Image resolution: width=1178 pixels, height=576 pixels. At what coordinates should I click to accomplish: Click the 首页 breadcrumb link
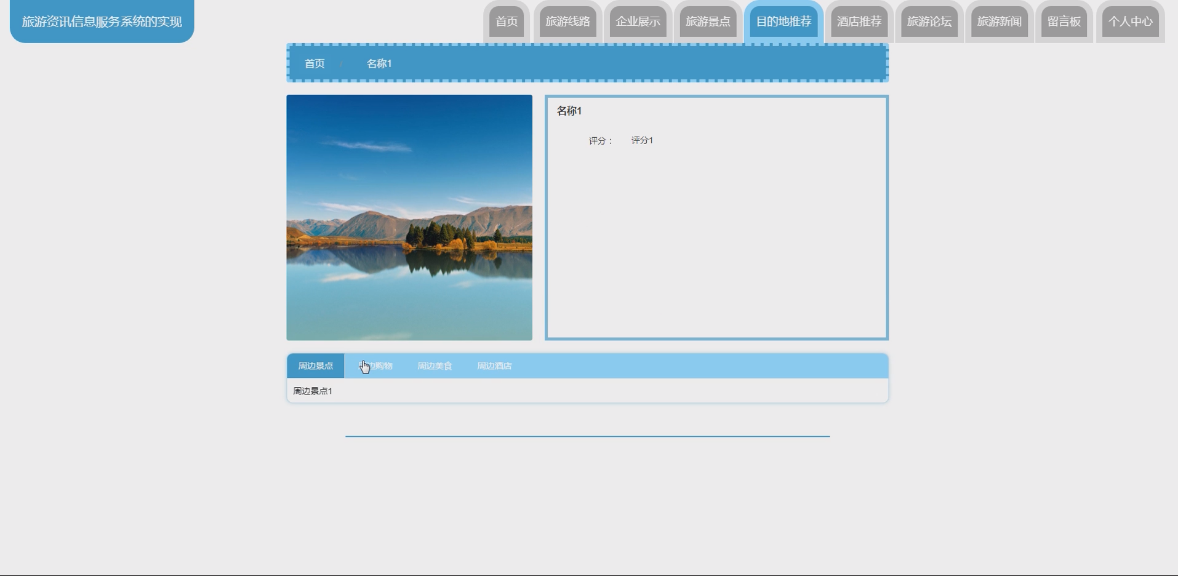pos(315,63)
